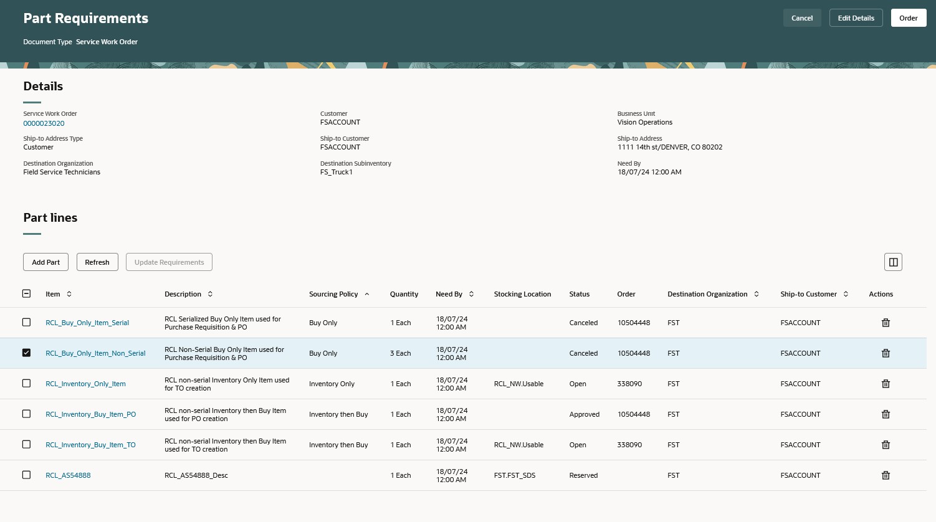Delete the RCL_Inventory_Buy_Item_PO part line
Viewport: 936px width, 522px height.
pyautogui.click(x=886, y=414)
